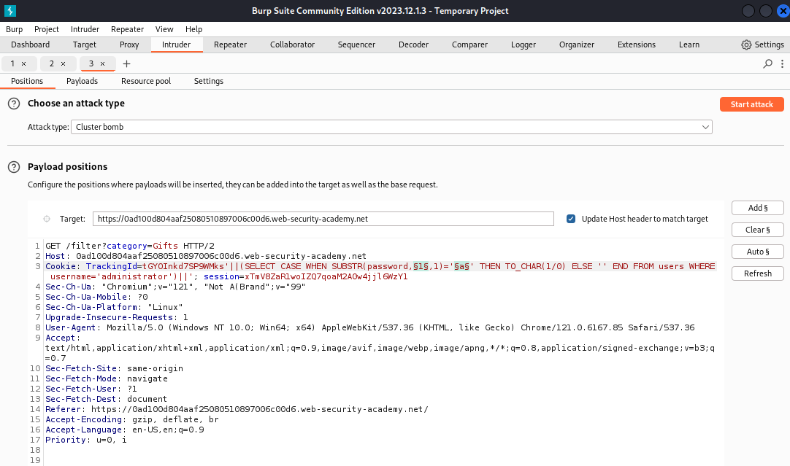This screenshot has width=790, height=466.
Task: Select the Intruder main tab
Action: [x=177, y=44]
